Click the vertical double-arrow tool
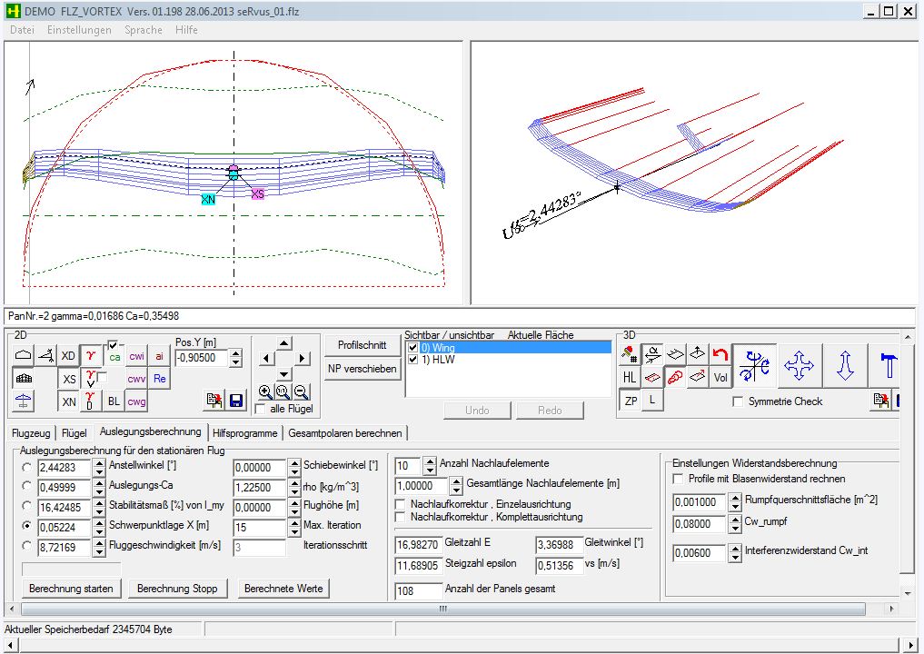 (x=845, y=366)
